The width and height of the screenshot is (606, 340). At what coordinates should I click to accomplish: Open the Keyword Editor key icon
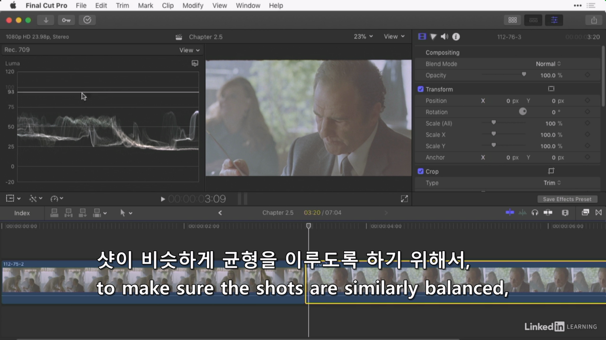click(66, 20)
